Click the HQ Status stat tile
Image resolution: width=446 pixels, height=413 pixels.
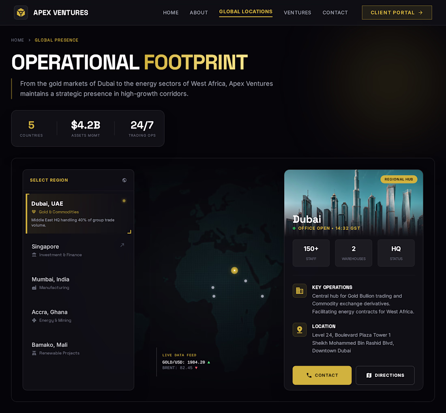coord(396,253)
